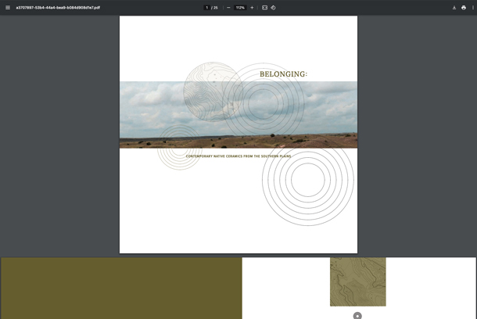The width and height of the screenshot is (477, 319).
Task: Zoom out with the minus button
Action: (228, 8)
